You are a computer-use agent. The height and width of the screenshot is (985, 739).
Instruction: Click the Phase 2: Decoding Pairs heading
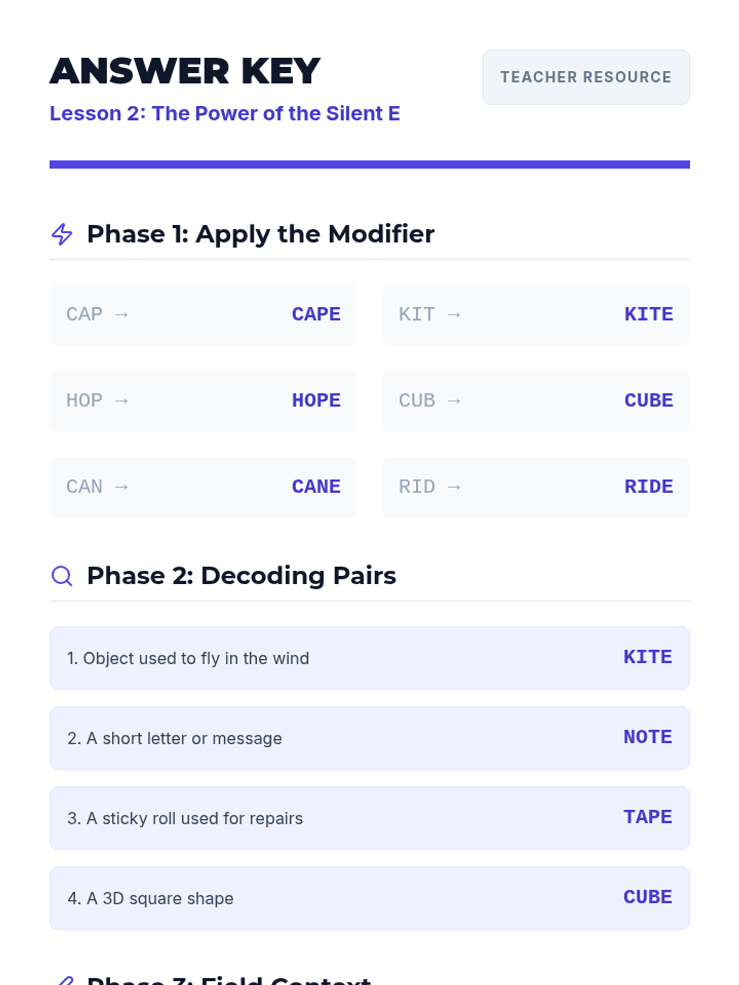241,576
